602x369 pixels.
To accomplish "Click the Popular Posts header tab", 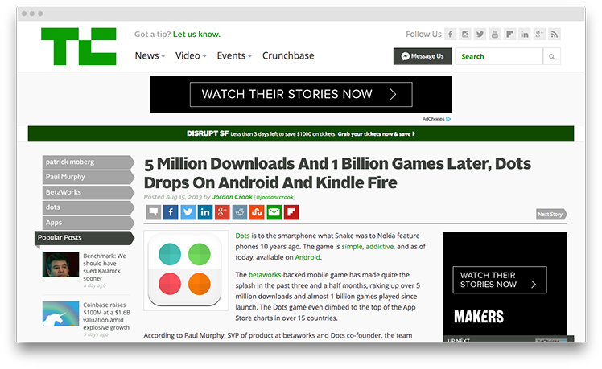I will (x=85, y=238).
